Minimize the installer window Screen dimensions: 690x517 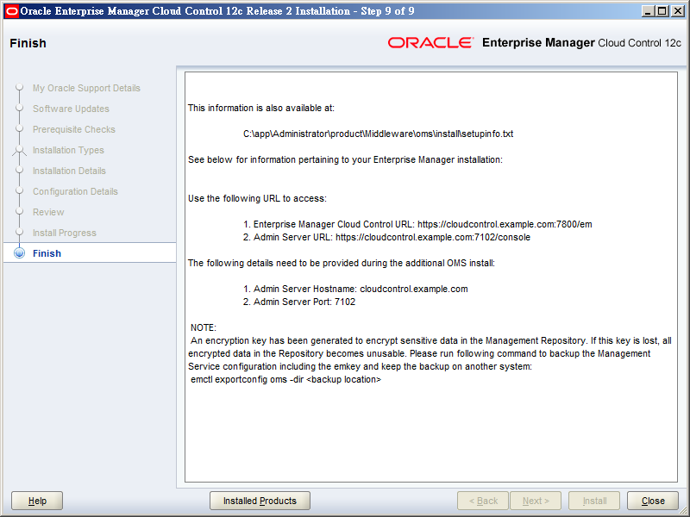coord(647,11)
